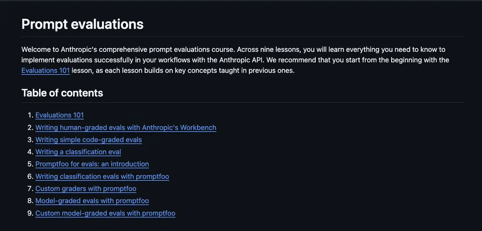Click the divider line under Prompt evaluations heading
Screen dimensions: 482x231
click(243, 37)
